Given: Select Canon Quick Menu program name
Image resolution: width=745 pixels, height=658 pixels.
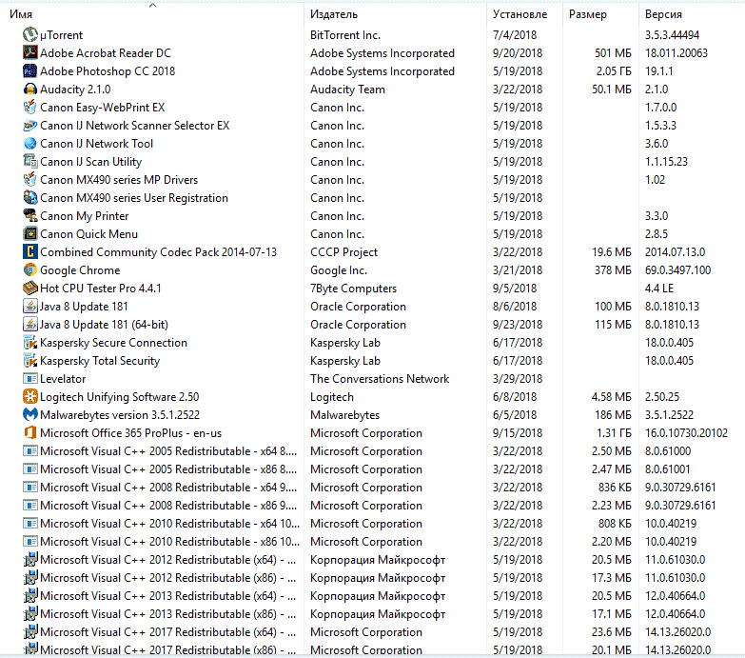Looking at the screenshot, I should pyautogui.click(x=88, y=234).
